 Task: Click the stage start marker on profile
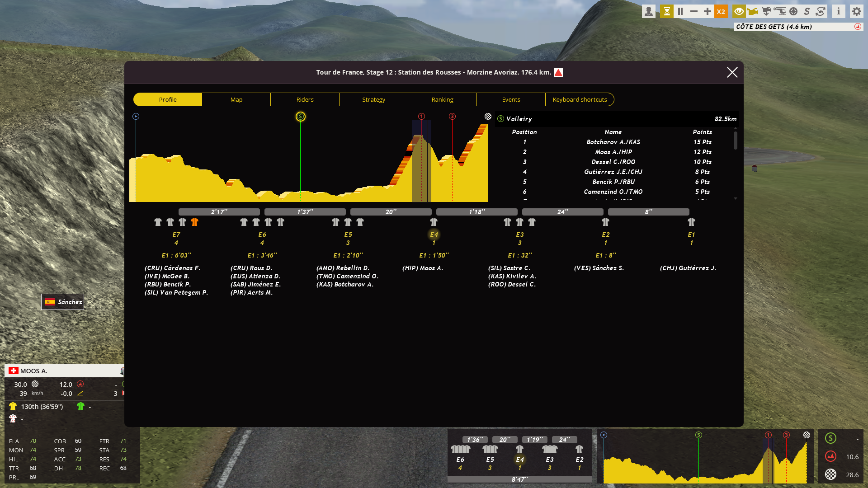(x=136, y=117)
